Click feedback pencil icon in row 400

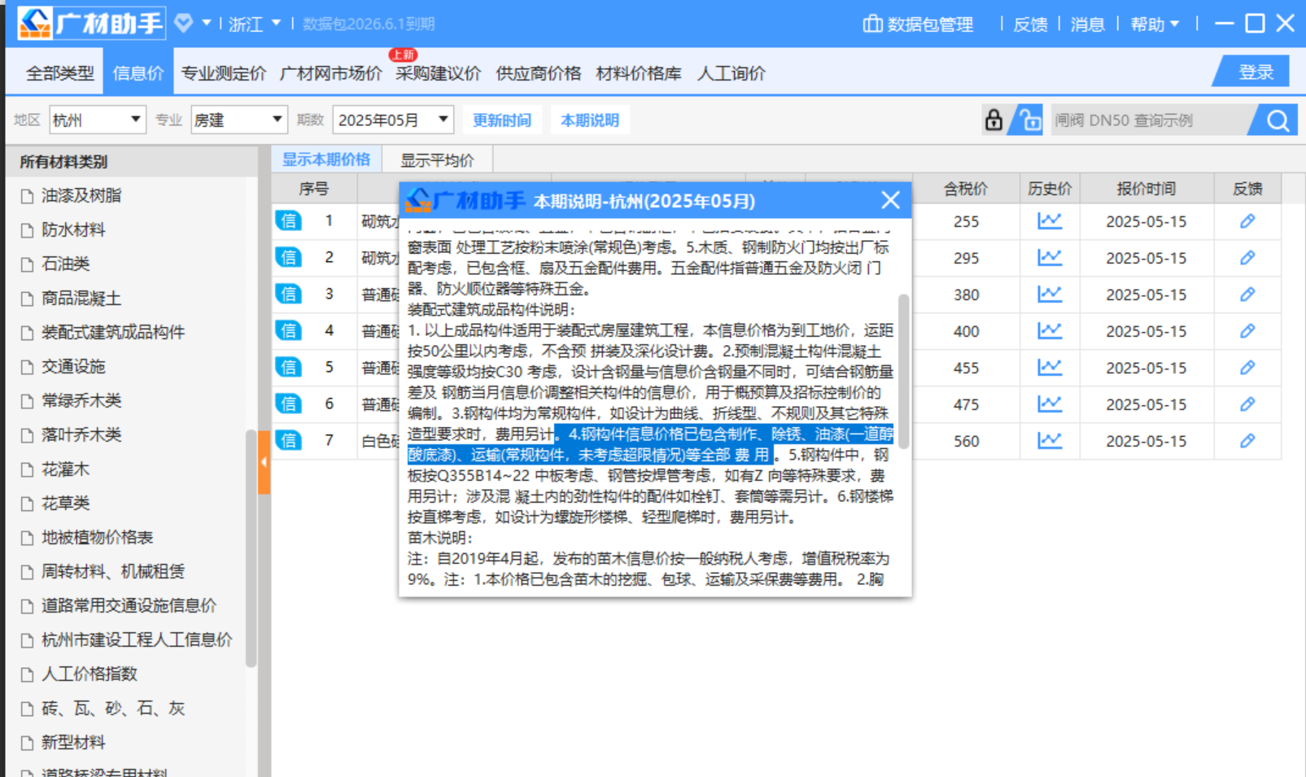(x=1247, y=331)
